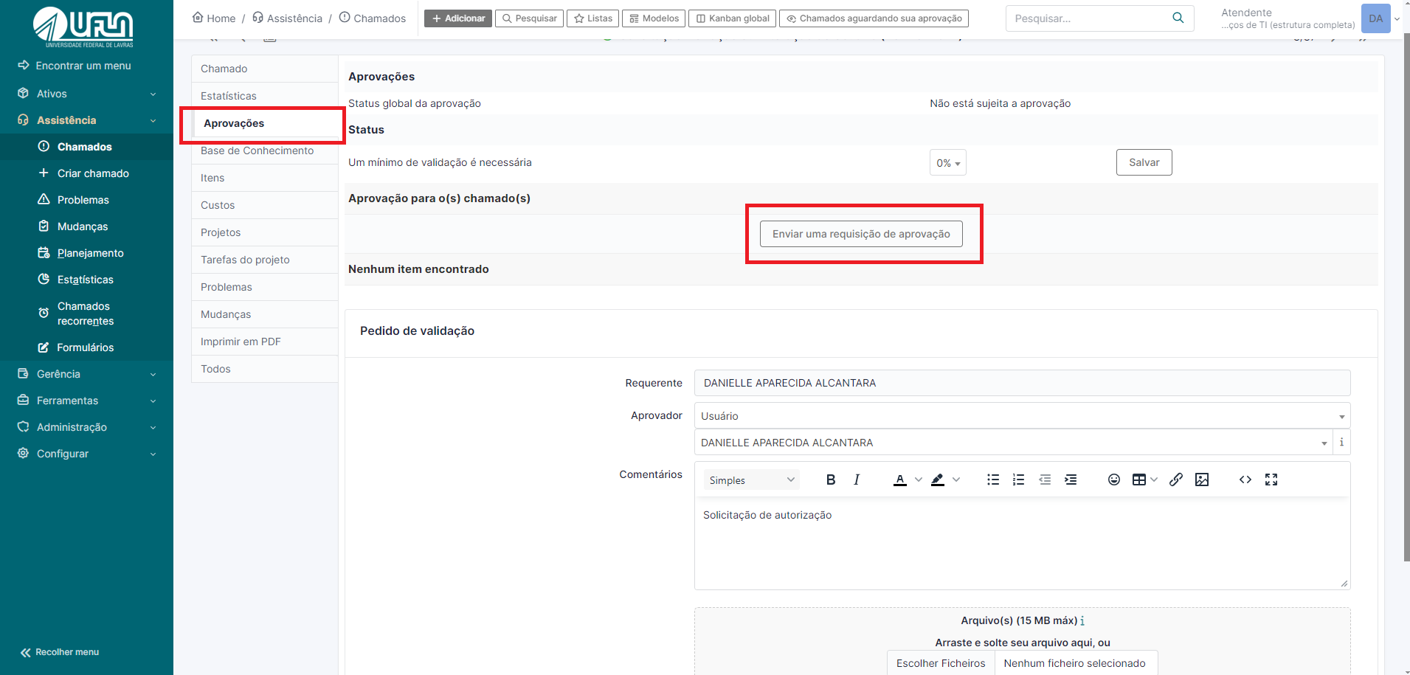The width and height of the screenshot is (1410, 675).
Task: Switch to the Base de Conhecimento tab
Action: [265, 150]
